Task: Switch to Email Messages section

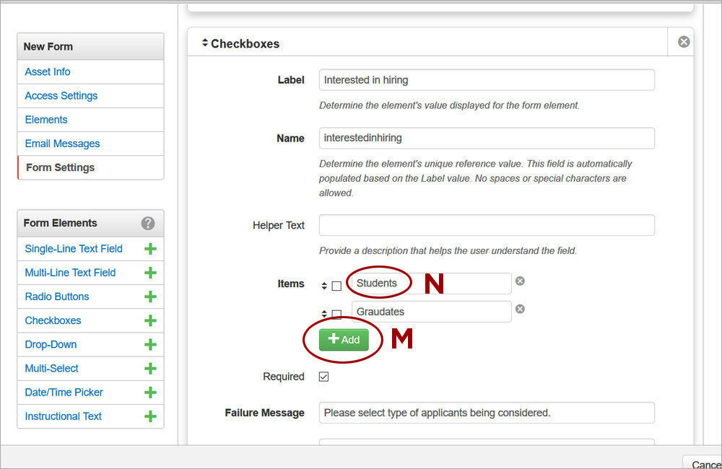Action: click(x=62, y=144)
